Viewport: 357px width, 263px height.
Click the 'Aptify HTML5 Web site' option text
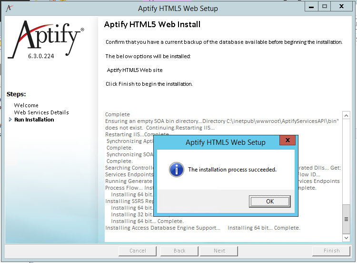click(135, 70)
